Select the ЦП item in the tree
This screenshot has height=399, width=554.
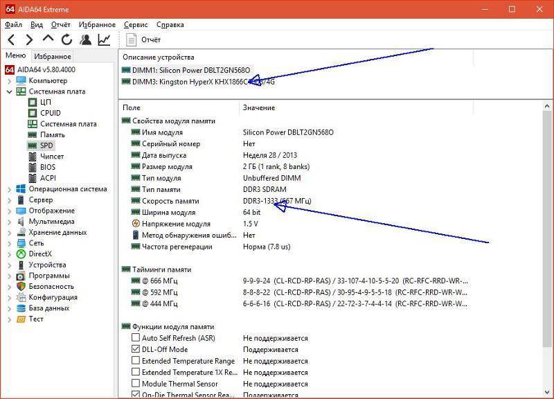coord(46,102)
